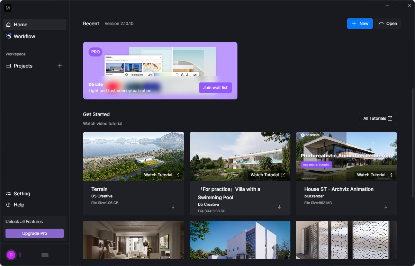This screenshot has height=266, width=415.
Task: Watch Tutorial for House ST Archviz Animation
Action: [375, 175]
